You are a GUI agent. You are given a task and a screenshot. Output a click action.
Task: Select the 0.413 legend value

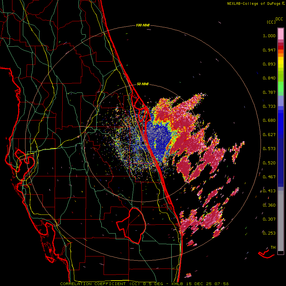[269, 191]
